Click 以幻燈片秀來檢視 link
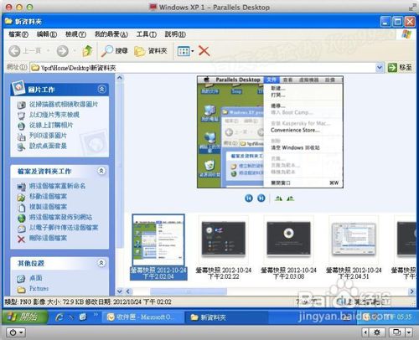Image resolution: width=419 pixels, height=340 pixels. tap(54, 115)
